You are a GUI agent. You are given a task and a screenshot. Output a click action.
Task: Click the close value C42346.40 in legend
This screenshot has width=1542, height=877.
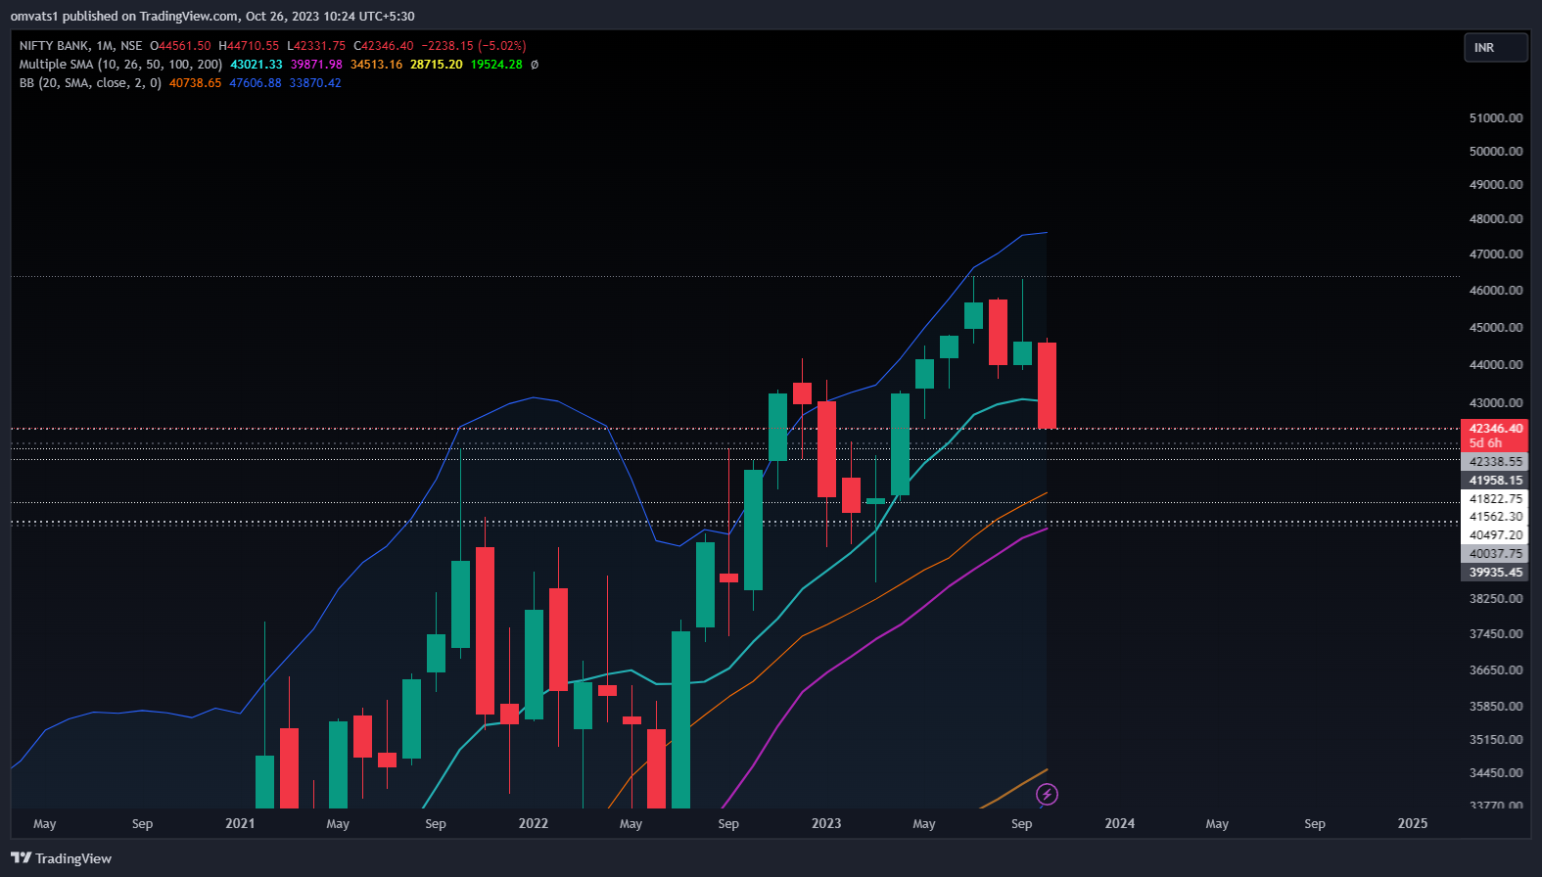click(x=384, y=46)
